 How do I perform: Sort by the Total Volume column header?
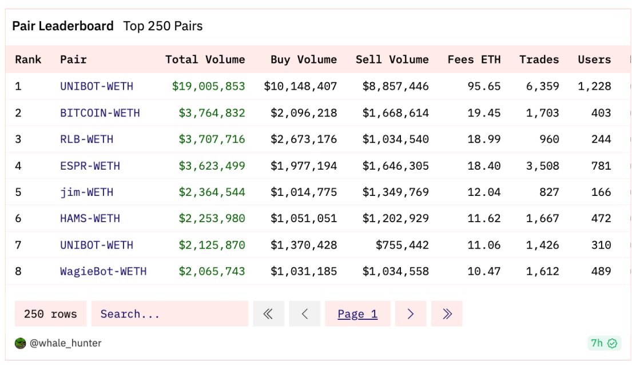pos(205,59)
